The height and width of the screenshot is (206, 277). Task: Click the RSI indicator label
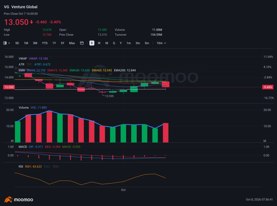tap(21, 167)
